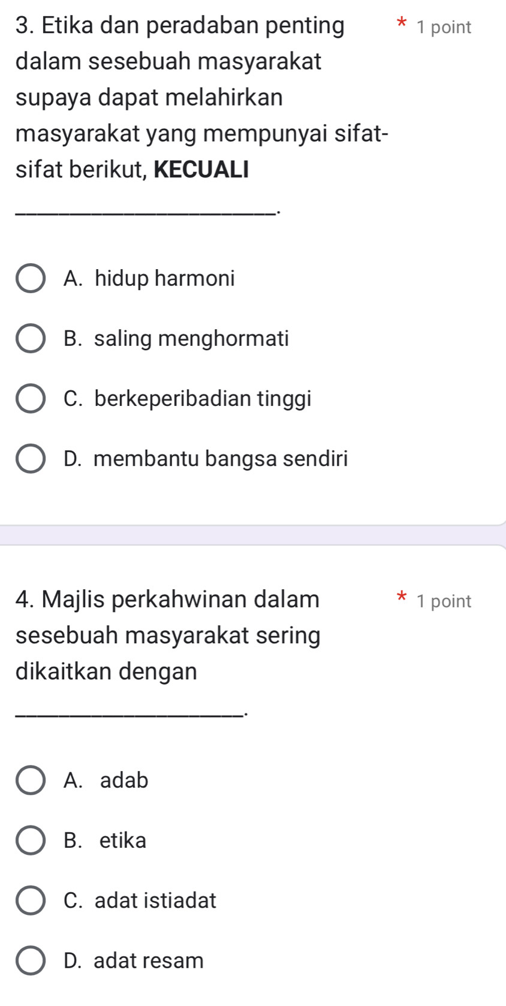Image resolution: width=506 pixels, height=1006 pixels.
Task: Click the '1 point' label of question 4
Action: tap(444, 601)
